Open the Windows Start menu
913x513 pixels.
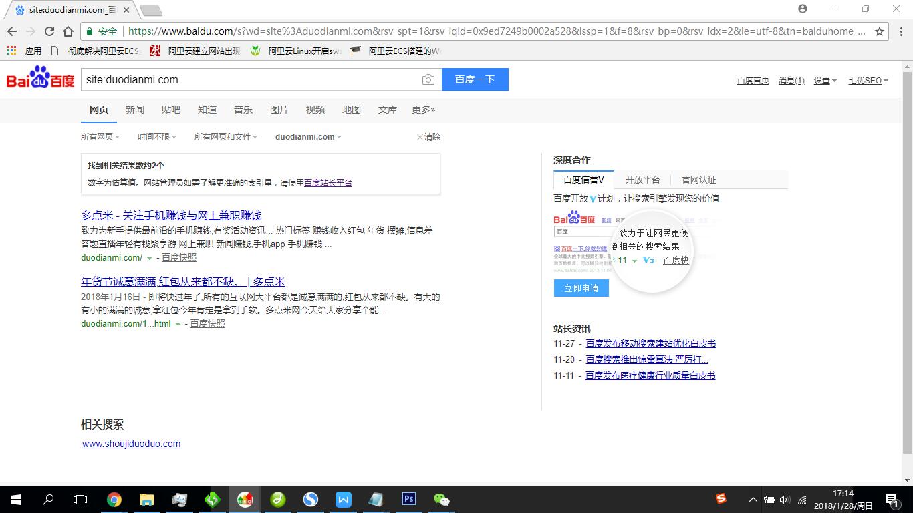[15, 499]
